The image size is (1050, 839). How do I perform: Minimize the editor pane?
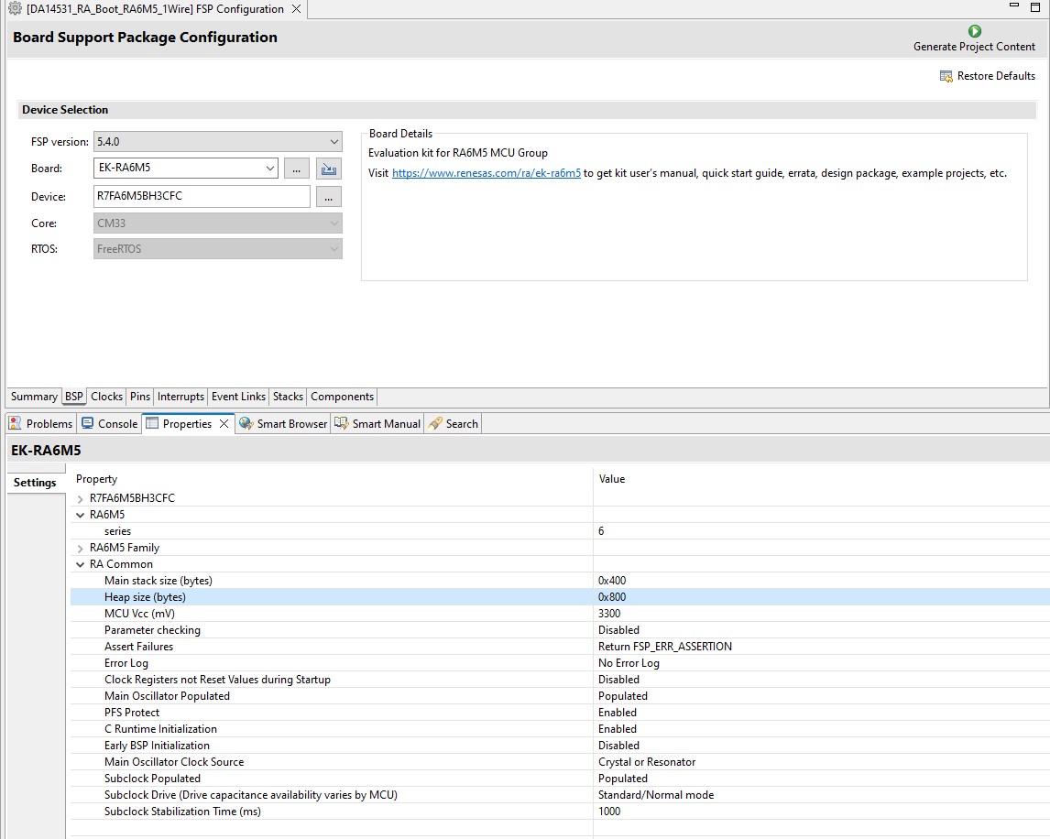click(x=1014, y=6)
